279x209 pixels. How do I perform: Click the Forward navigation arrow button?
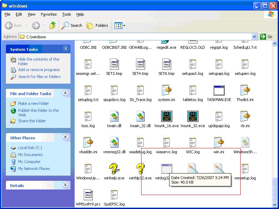point(36,25)
